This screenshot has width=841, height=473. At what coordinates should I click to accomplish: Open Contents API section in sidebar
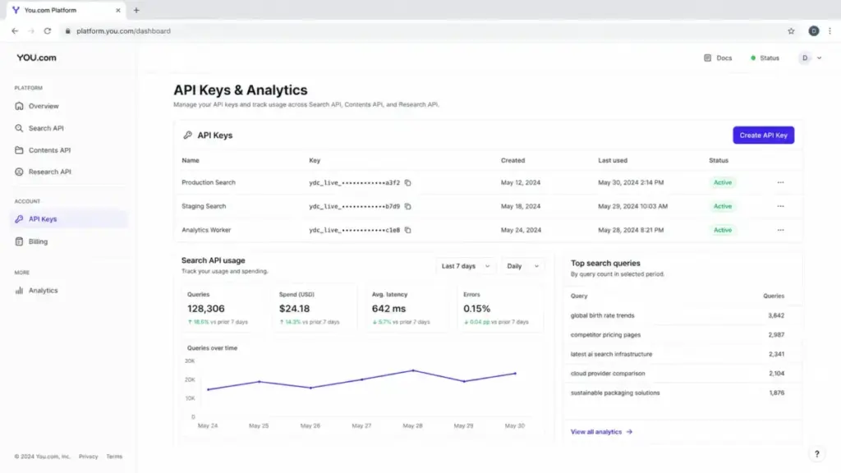point(49,150)
